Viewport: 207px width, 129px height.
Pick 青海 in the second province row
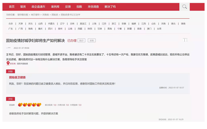pyautogui.click(x=110, y=29)
